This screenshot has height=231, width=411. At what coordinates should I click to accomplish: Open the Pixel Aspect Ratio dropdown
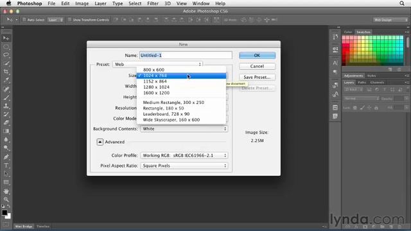[x=184, y=166]
